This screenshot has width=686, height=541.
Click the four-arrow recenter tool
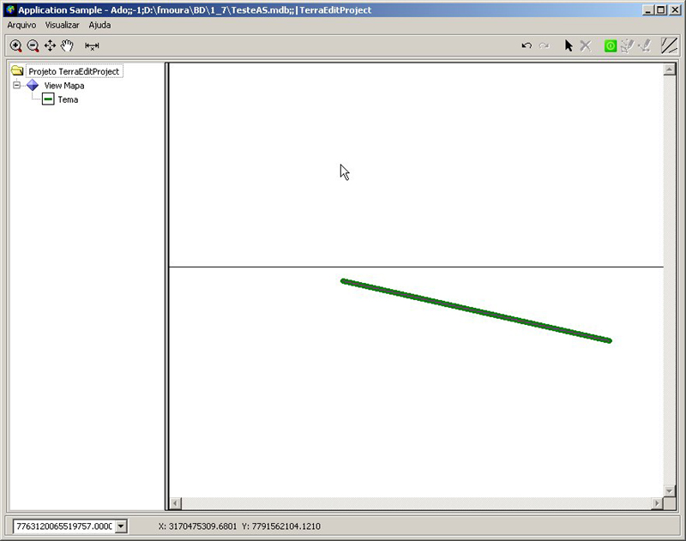click(50, 46)
